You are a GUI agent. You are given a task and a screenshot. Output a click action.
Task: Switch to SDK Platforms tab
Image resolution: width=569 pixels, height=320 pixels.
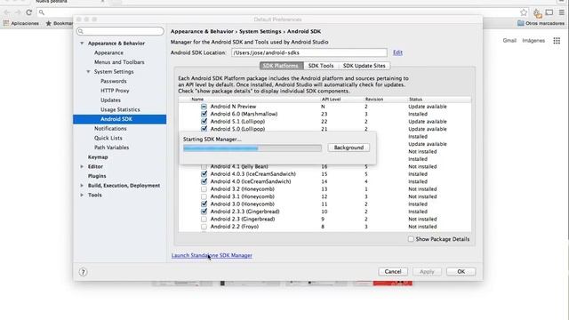click(281, 66)
